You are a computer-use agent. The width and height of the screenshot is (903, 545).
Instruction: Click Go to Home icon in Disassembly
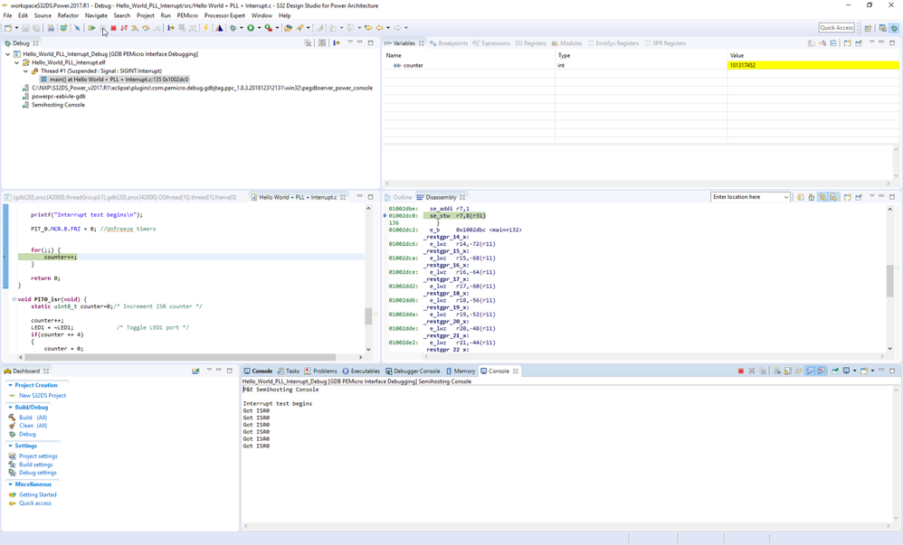(x=811, y=197)
